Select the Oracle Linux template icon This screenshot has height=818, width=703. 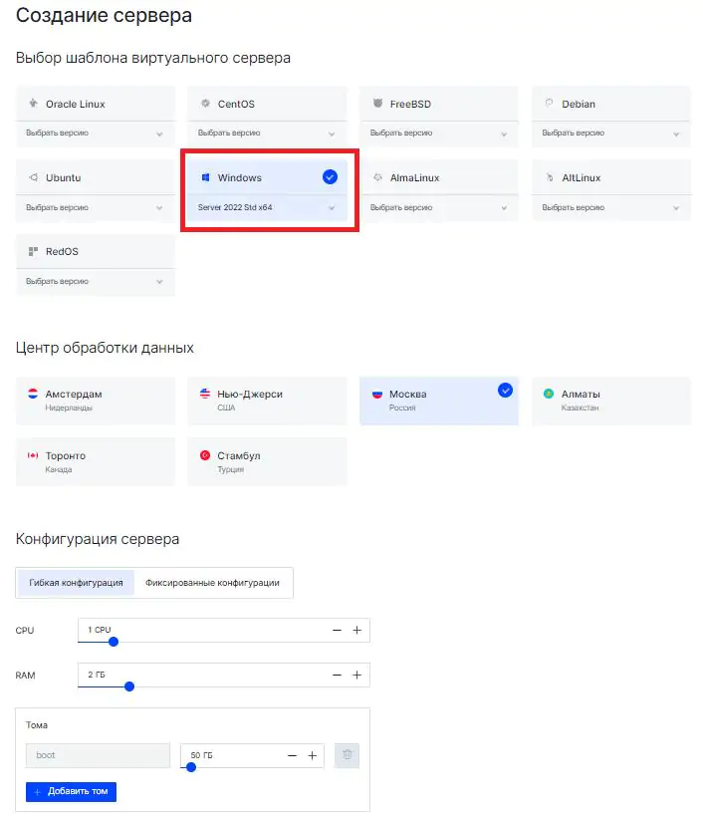coord(34,103)
